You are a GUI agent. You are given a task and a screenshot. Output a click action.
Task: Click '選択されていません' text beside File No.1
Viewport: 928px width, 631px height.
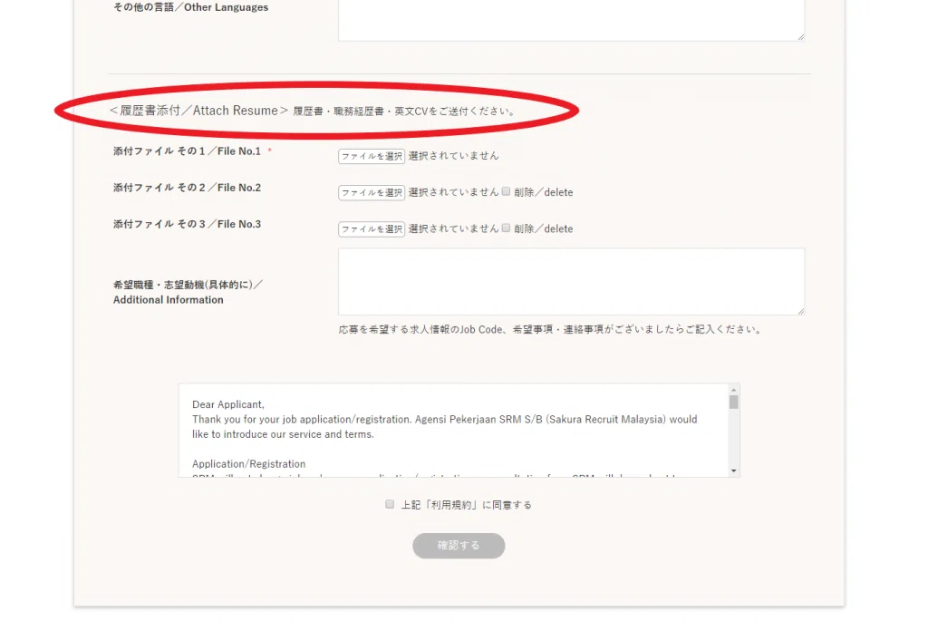(453, 156)
